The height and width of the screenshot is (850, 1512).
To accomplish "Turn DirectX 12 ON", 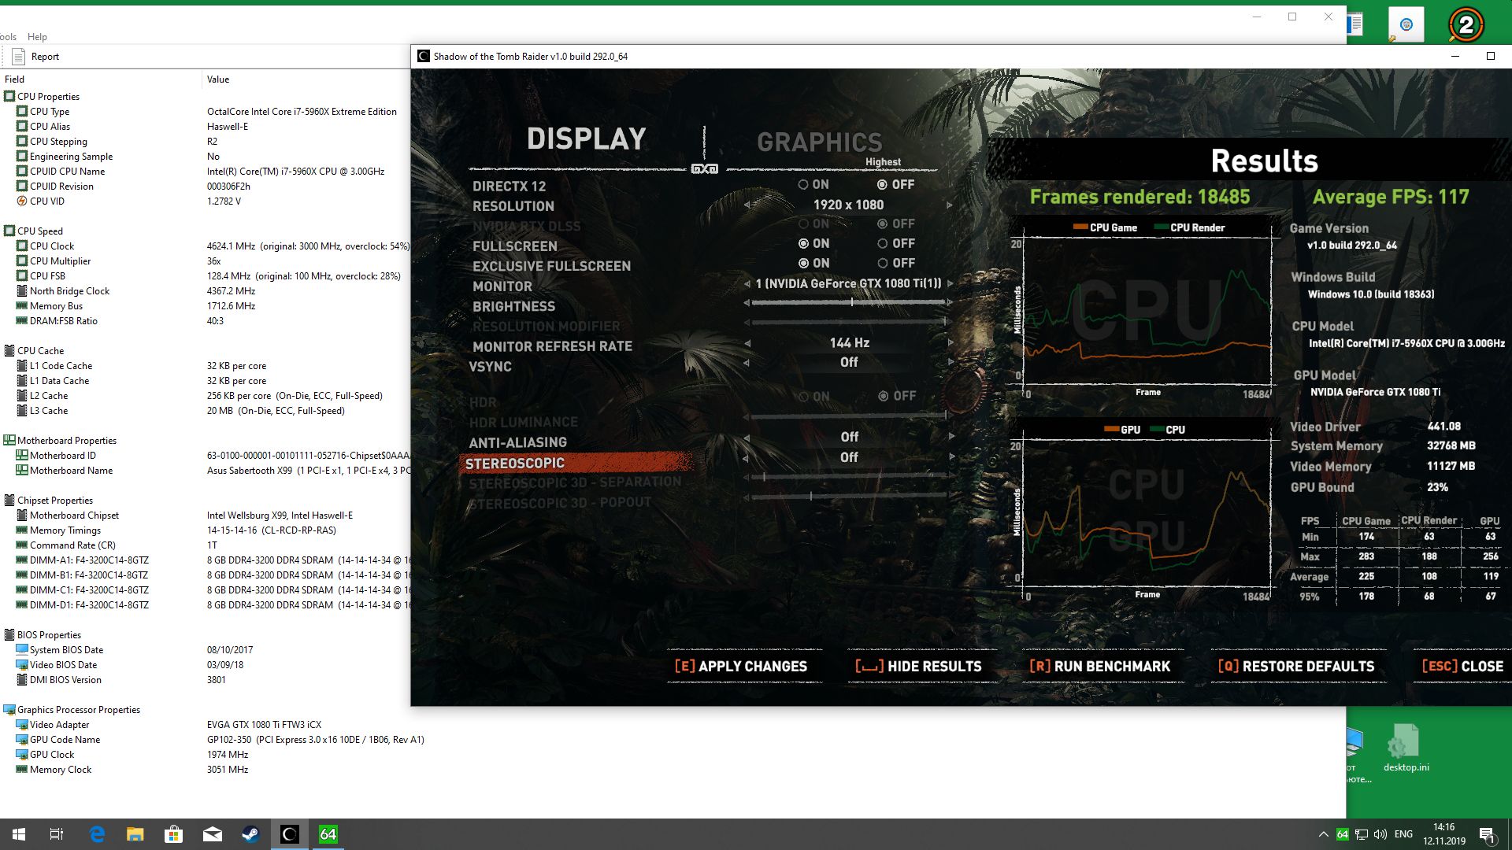I will pyautogui.click(x=803, y=185).
